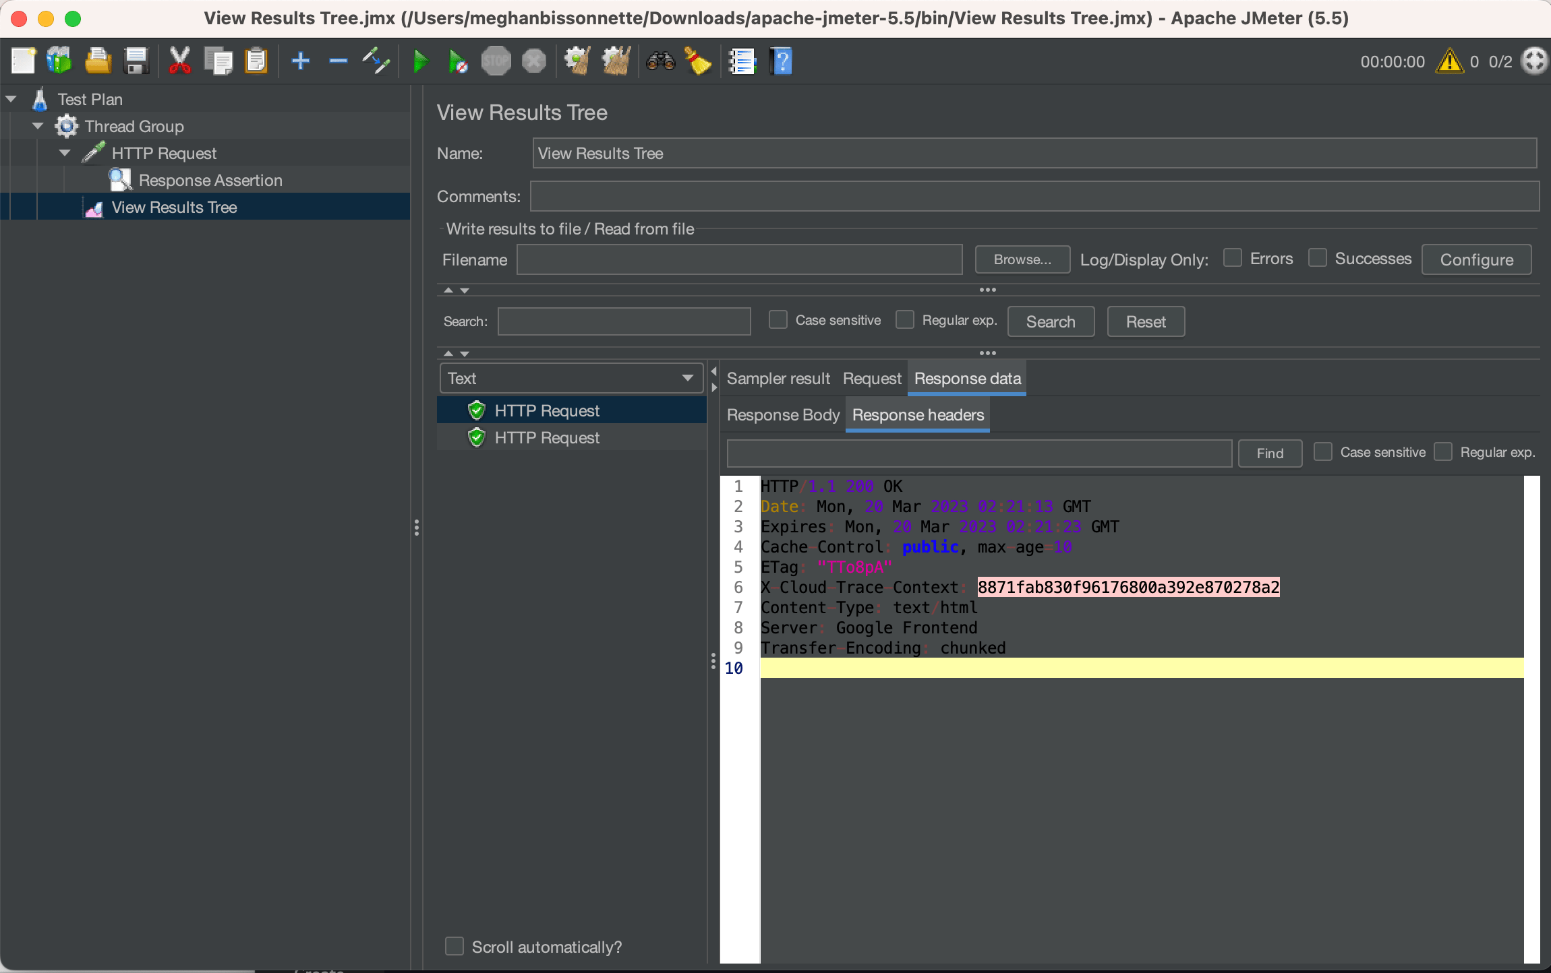Toggle Case sensitive next to Search

778,319
